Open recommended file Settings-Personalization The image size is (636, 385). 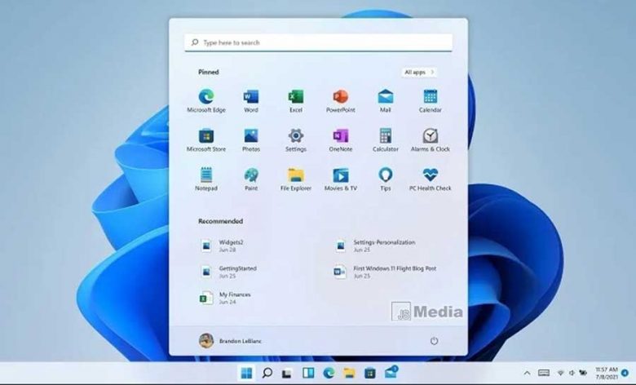[x=375, y=246]
